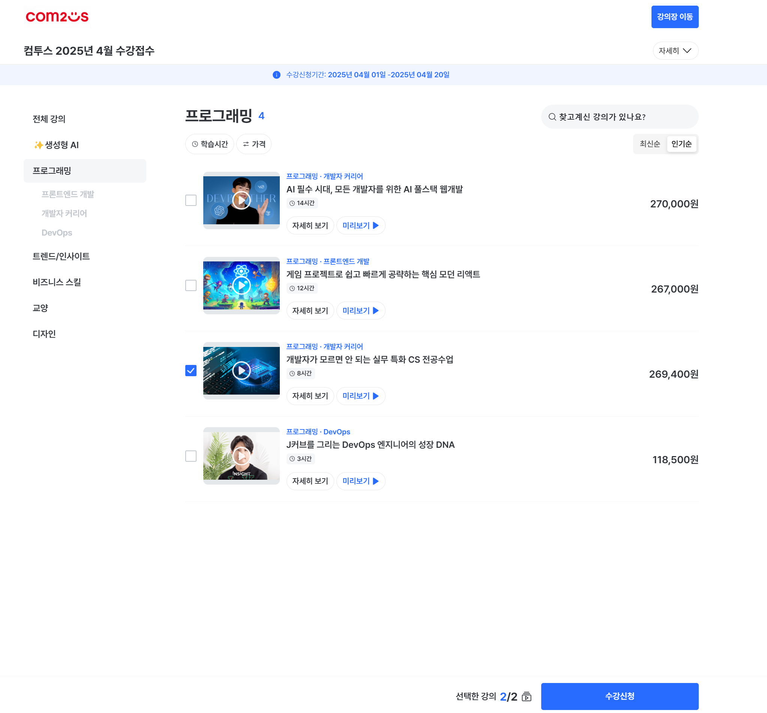Click the 118,500원 price
This screenshot has height=713, width=767.
(x=675, y=460)
